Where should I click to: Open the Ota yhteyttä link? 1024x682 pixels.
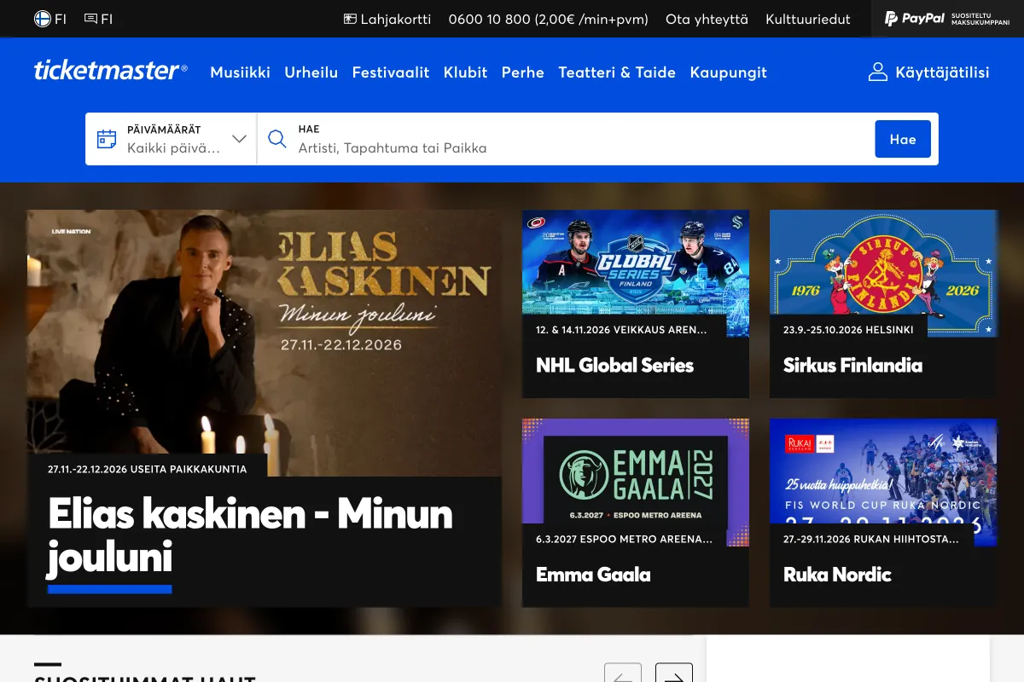(707, 19)
